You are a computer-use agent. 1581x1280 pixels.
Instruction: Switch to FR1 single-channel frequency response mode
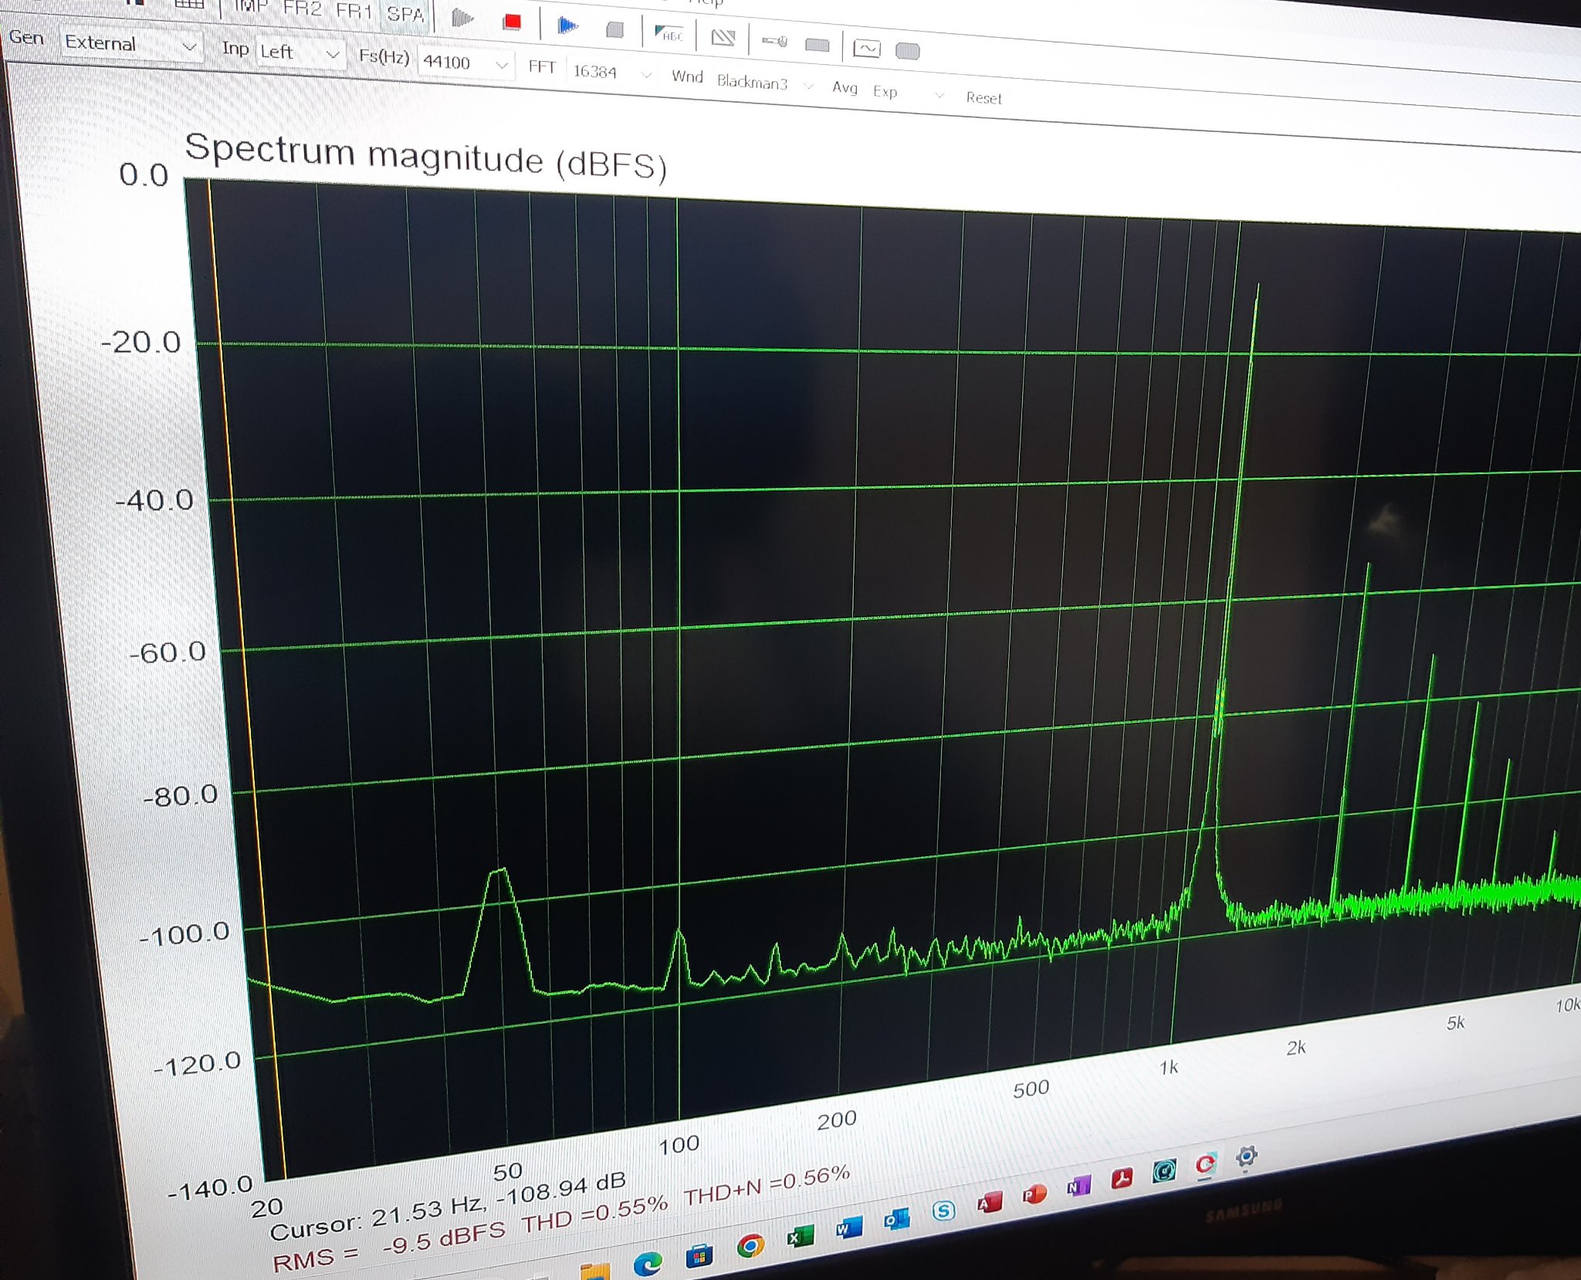(x=354, y=12)
